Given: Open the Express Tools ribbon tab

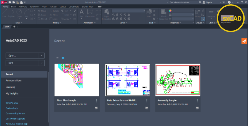Looking at the screenshot, I should [x=87, y=7].
